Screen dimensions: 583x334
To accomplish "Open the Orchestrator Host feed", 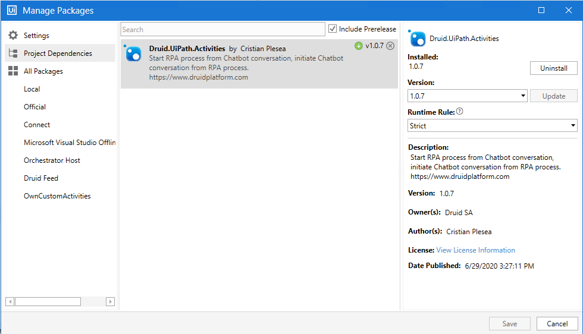I will click(52, 160).
